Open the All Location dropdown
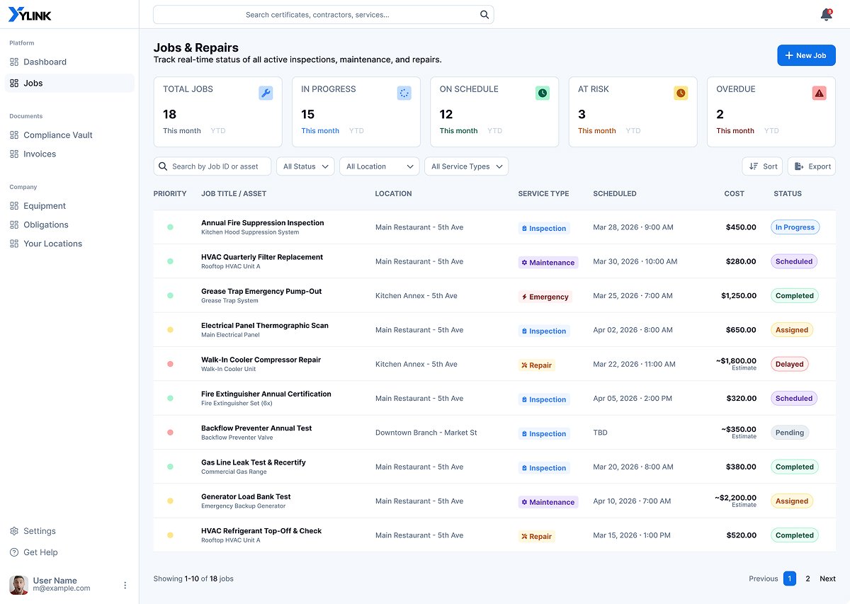 click(380, 166)
